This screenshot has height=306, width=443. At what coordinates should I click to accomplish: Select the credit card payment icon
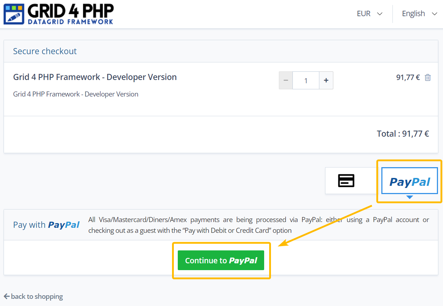[346, 180]
